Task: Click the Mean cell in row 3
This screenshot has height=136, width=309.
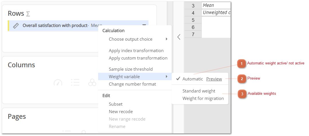Action: click(216, 5)
